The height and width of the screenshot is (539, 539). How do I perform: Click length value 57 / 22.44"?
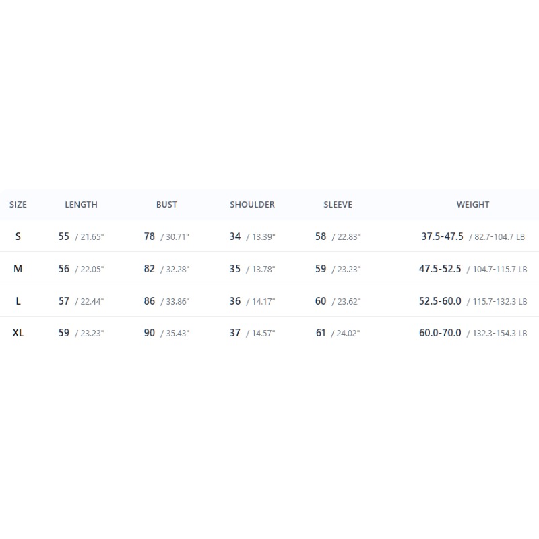[x=81, y=301]
